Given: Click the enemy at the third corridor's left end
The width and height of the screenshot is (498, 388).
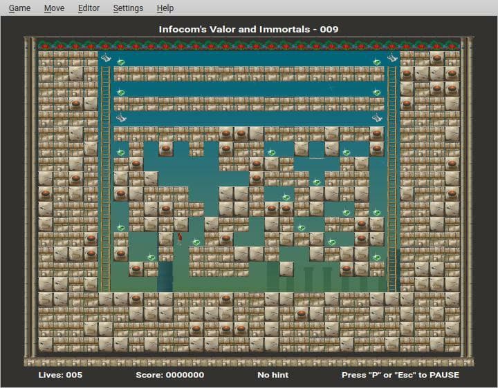Looking at the screenshot, I should (121, 117).
